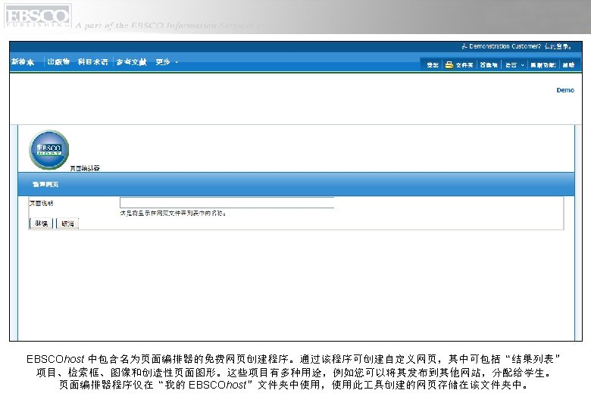Click the 取消 Cancel button
The width and height of the screenshot is (591, 409).
pyautogui.click(x=67, y=223)
